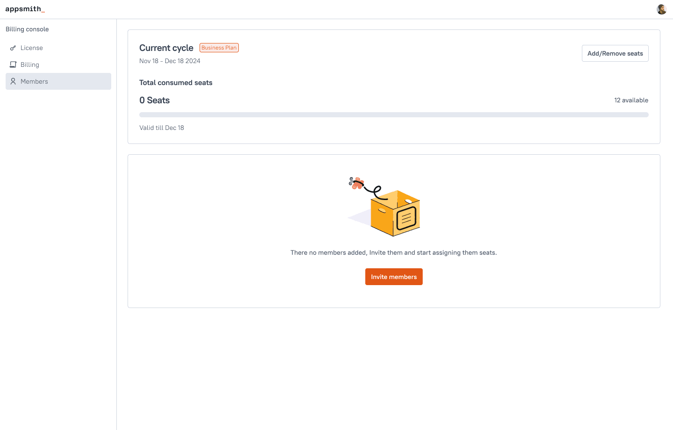Screen dimensions: 673x430
Task: Click the Valid till Dec 18 text
Action: [162, 128]
